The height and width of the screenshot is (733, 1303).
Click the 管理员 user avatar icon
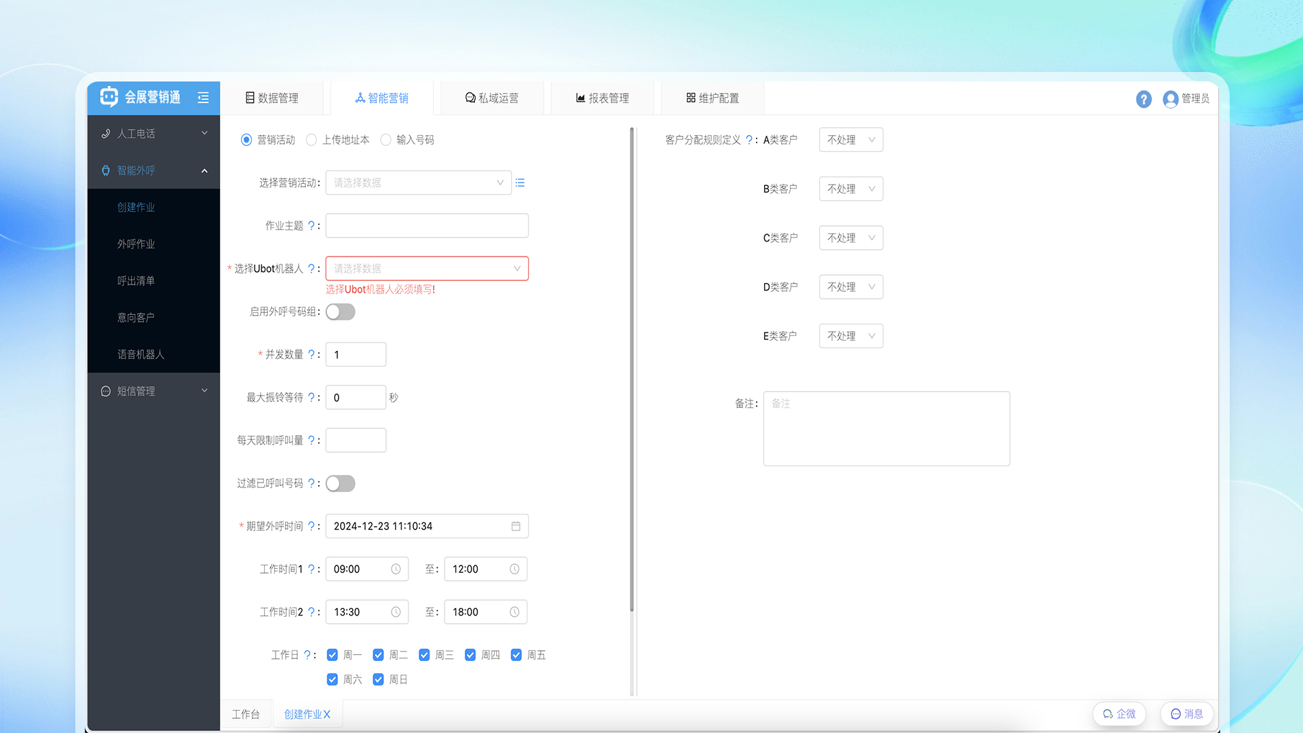tap(1170, 99)
